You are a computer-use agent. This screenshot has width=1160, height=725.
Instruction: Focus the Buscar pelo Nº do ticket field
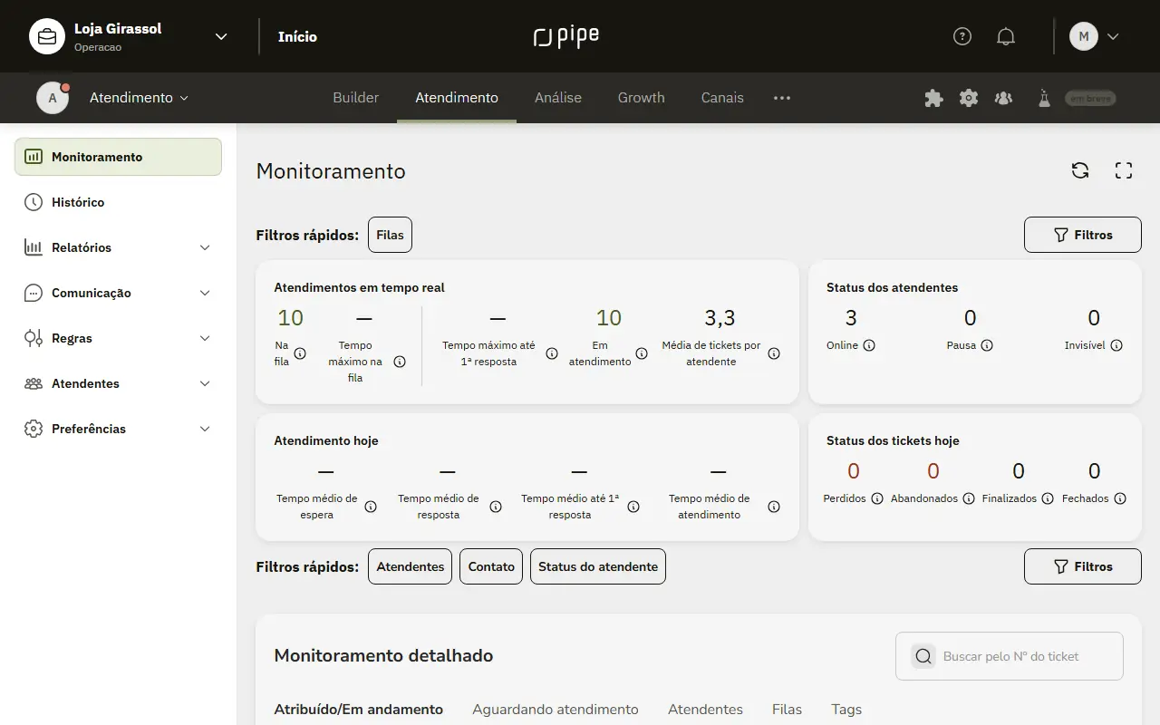click(x=1010, y=656)
